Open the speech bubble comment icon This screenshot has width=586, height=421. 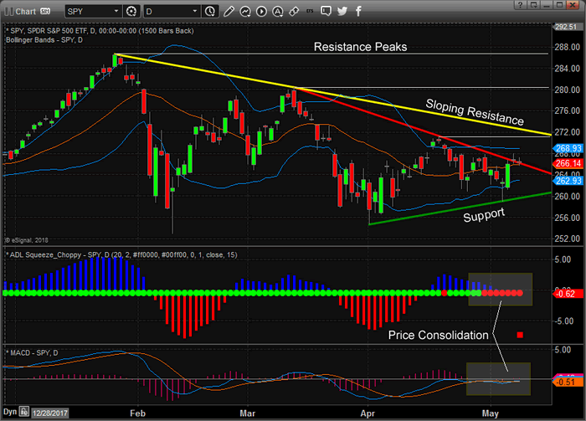(x=326, y=11)
